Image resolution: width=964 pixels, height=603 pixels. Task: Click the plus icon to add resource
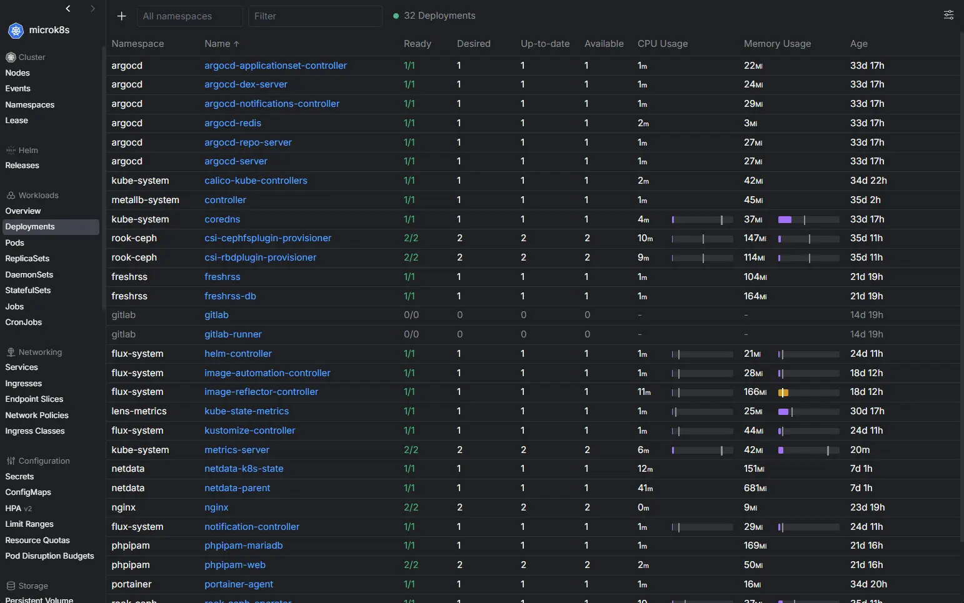pyautogui.click(x=122, y=16)
